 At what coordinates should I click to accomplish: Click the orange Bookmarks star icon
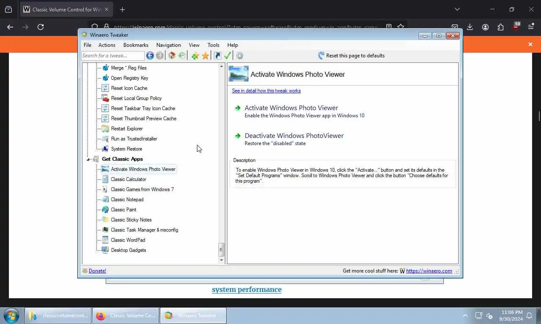205,56
